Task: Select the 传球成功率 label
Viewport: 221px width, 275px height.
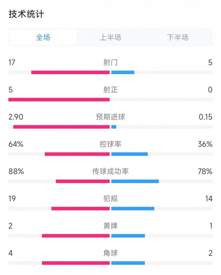Action: 111,171
